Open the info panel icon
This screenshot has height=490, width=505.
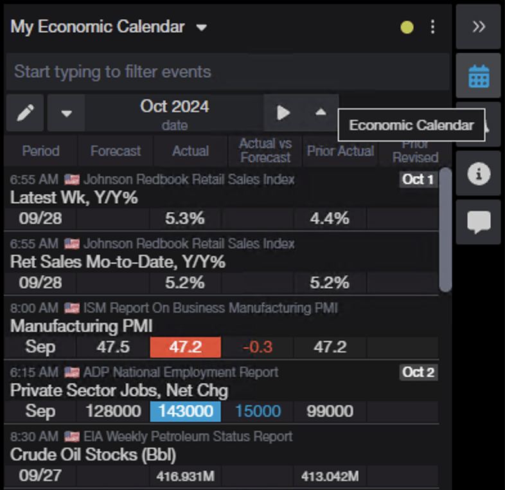(x=478, y=174)
